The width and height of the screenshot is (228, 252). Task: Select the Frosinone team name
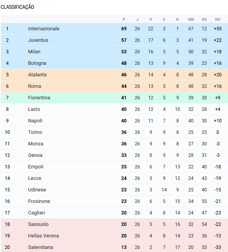(x=39, y=201)
